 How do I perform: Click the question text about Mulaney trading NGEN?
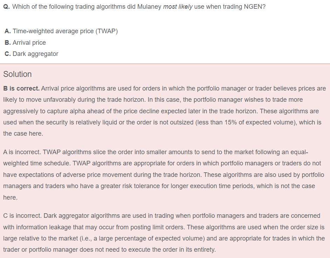(135, 7)
